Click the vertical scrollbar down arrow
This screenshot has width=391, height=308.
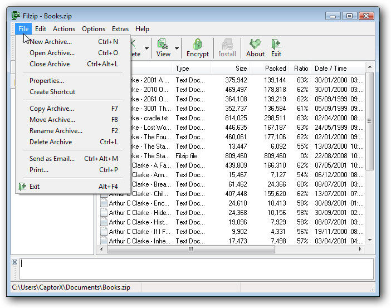(370, 240)
